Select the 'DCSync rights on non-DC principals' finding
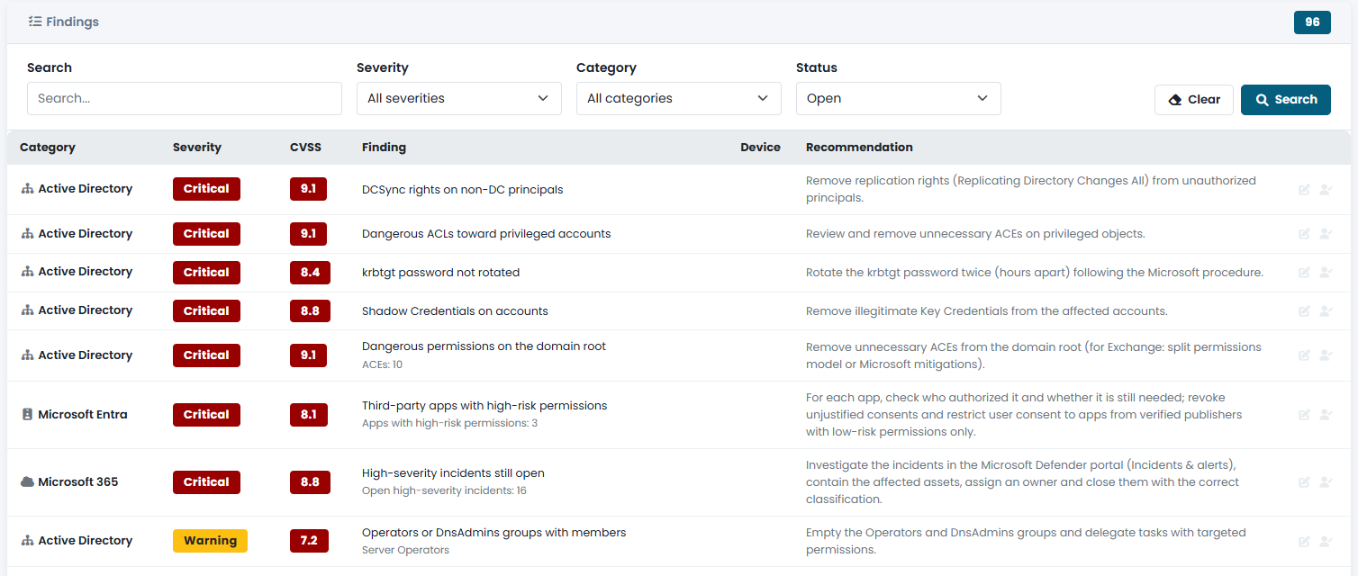 (463, 190)
